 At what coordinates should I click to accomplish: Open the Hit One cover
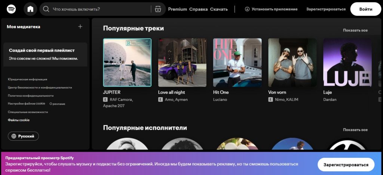238,62
